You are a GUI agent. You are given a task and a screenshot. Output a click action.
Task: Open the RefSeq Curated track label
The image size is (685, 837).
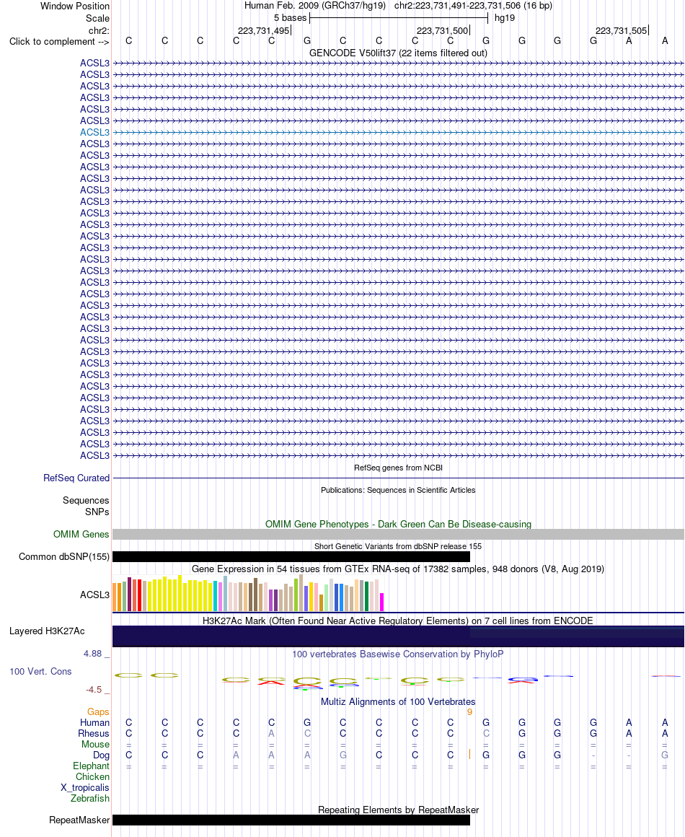[76, 478]
